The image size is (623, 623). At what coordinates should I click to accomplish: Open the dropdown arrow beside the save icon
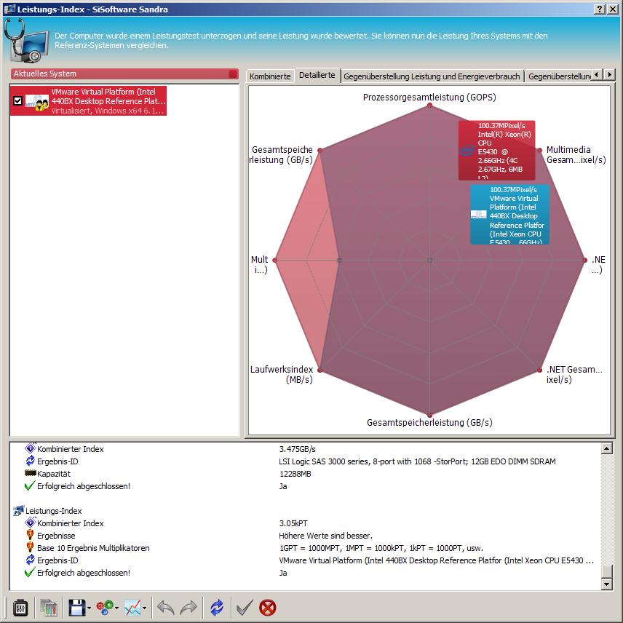(x=89, y=608)
